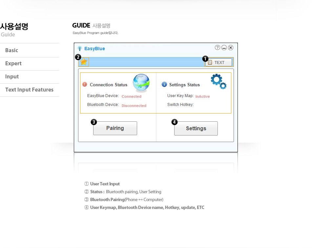Open Text Input Features in the sidebar
The height and width of the screenshot is (248, 312).
pos(29,90)
